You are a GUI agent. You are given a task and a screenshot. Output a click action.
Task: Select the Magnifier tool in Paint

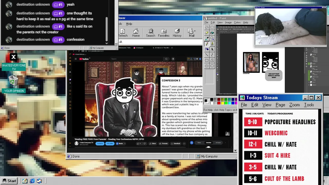click(x=212, y=38)
